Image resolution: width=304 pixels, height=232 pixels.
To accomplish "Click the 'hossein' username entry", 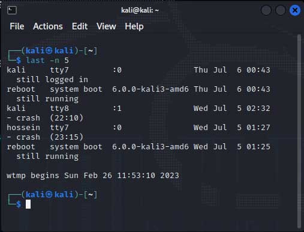I will coord(23,128).
